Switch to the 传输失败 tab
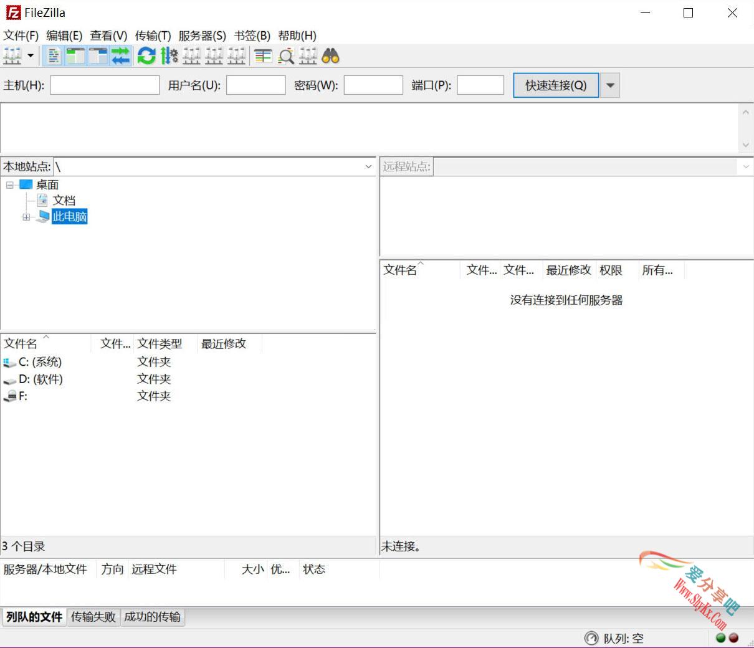This screenshot has height=648, width=754. (93, 617)
